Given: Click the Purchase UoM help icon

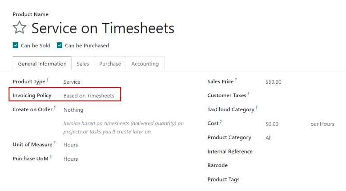Looking at the screenshot, I should click(51, 157).
